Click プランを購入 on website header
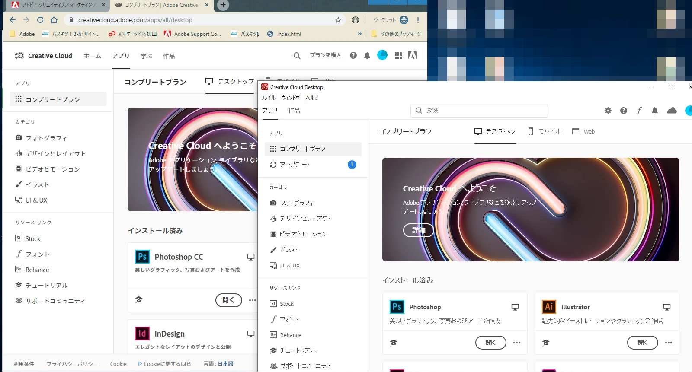Viewport: 692px width, 372px height. (325, 55)
